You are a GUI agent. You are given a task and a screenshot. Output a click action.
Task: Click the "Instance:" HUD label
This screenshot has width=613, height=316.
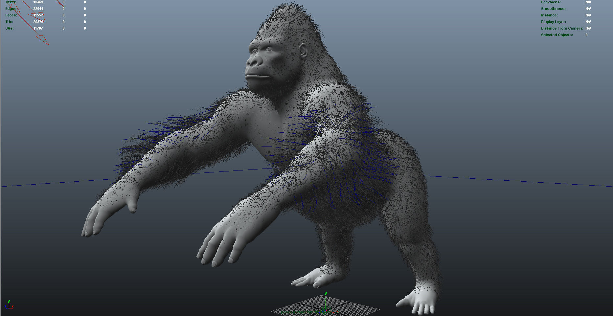coord(549,15)
